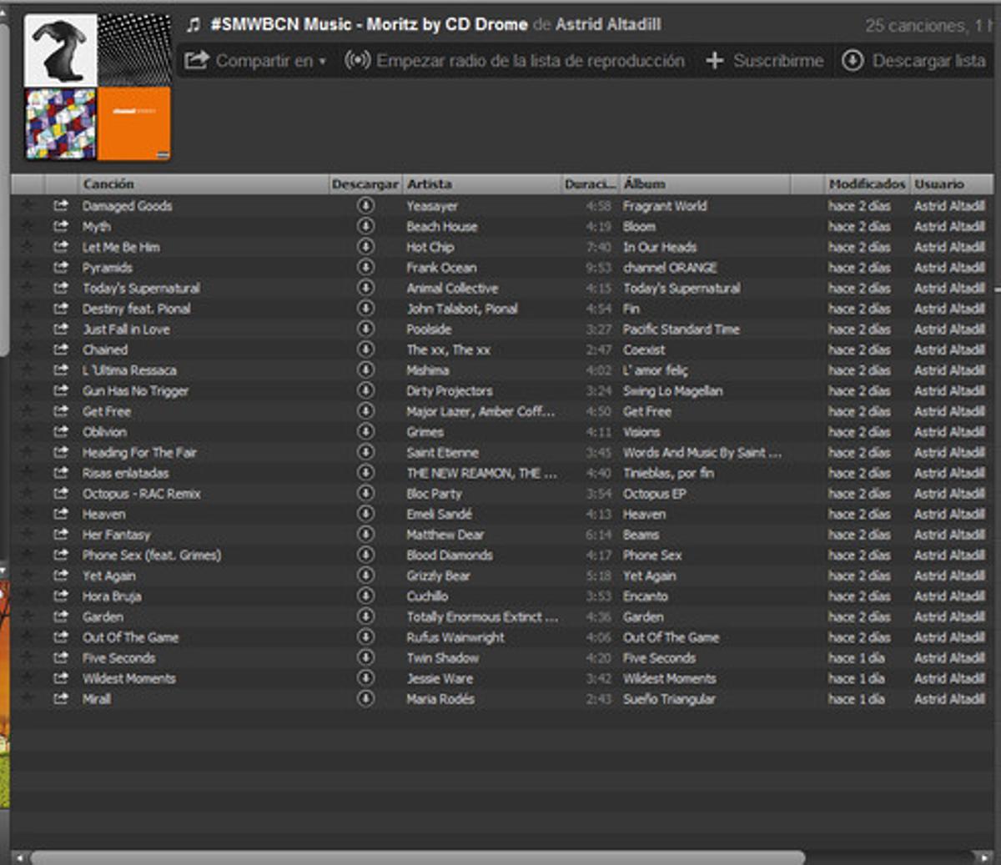Share the song Yet Again
Image resolution: width=1001 pixels, height=865 pixels.
(x=61, y=576)
